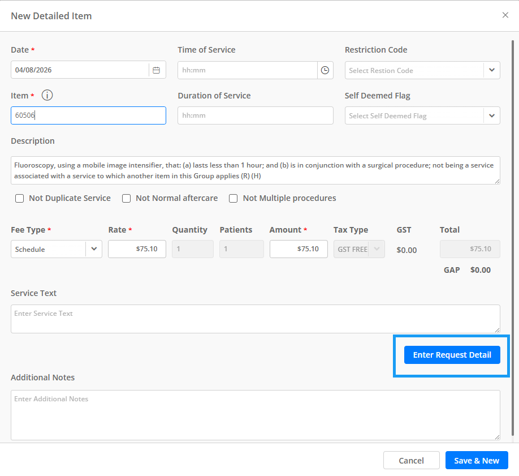The height and width of the screenshot is (476, 519).
Task: Click the Amount field showing $75.10
Action: click(x=299, y=249)
